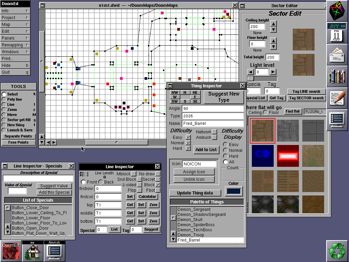Screen dimensions: 349x262
Task: Choose the Print... menu item
Action: coord(15,59)
